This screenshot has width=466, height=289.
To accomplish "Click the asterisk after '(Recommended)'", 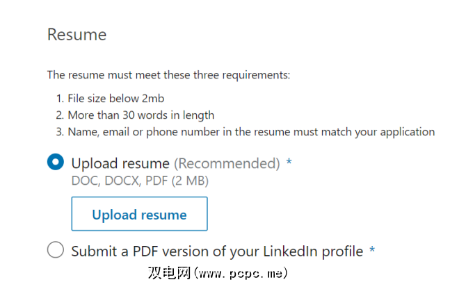I will tap(289, 163).
